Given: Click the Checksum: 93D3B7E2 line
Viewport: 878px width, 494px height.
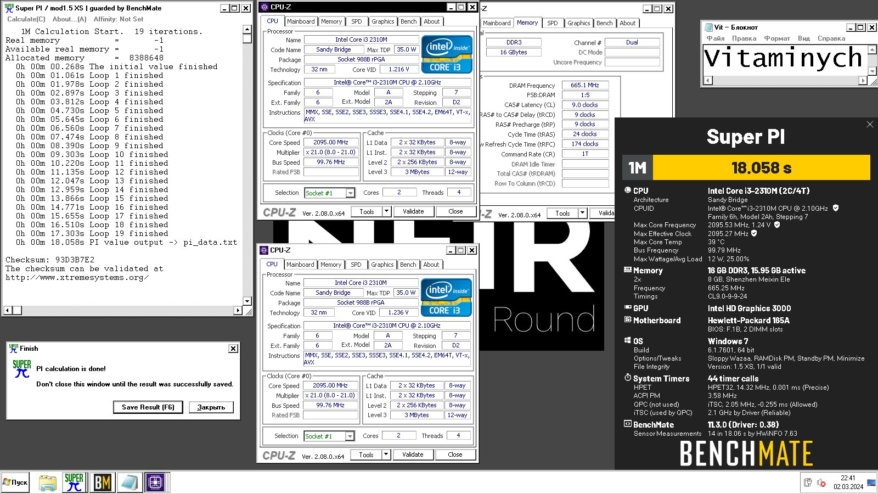Looking at the screenshot, I should point(50,260).
